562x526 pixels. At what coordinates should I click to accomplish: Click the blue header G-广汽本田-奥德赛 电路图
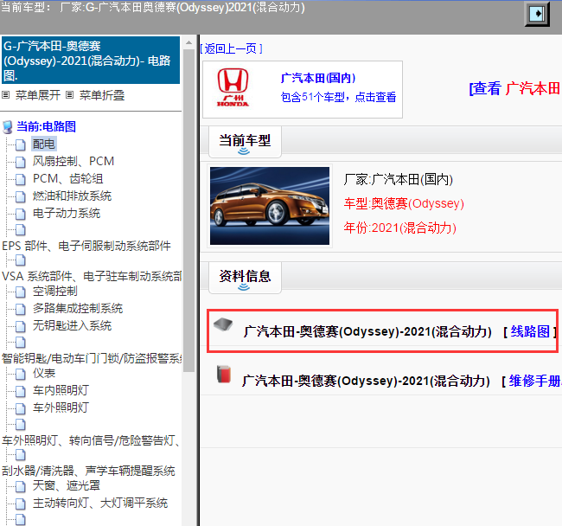(91, 61)
